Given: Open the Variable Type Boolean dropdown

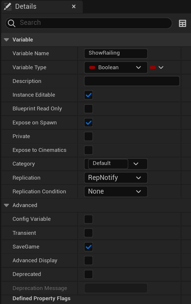Looking at the screenshot, I should [x=116, y=67].
